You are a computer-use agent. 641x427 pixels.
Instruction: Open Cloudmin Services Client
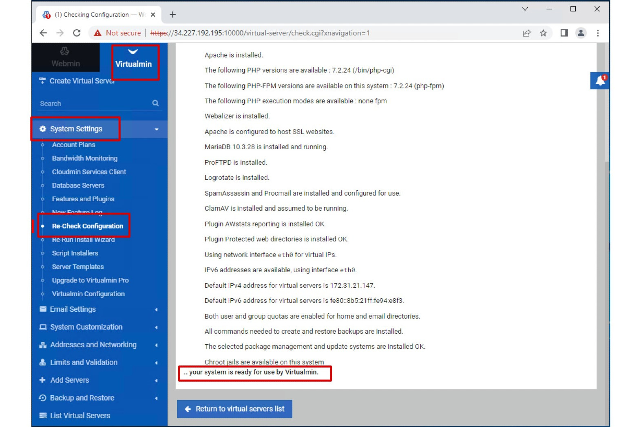[89, 172]
